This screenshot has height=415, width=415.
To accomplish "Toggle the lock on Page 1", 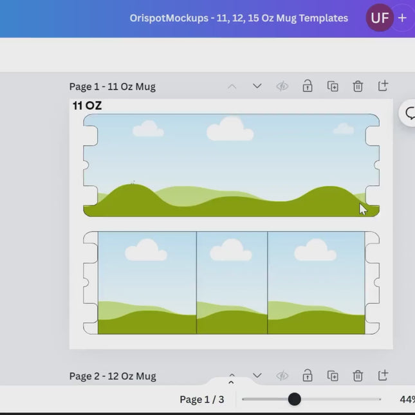I will pyautogui.click(x=308, y=86).
